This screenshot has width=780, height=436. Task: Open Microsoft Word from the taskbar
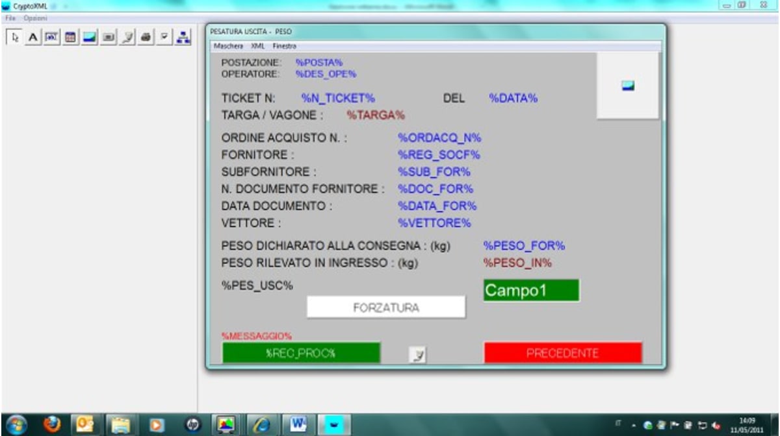click(299, 424)
